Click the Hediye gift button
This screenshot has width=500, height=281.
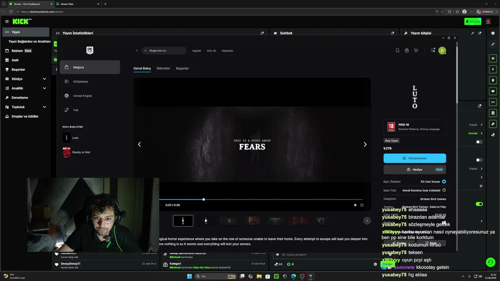coord(415,169)
